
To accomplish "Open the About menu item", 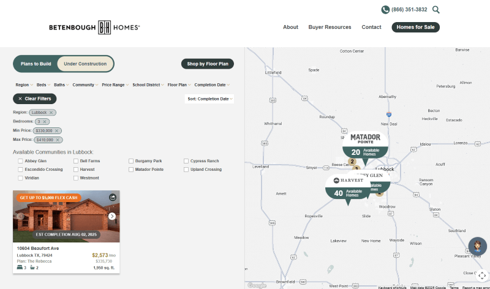I will (290, 27).
